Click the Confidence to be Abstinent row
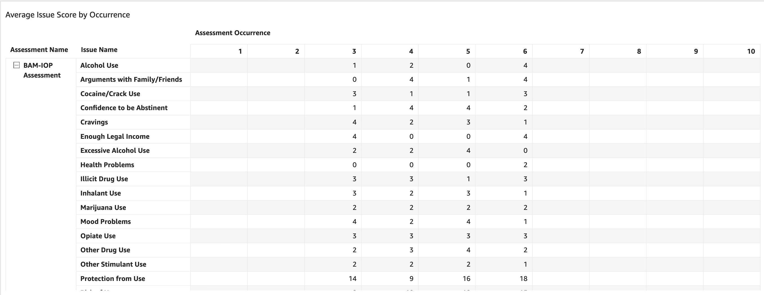The width and height of the screenshot is (764, 295). tap(124, 108)
